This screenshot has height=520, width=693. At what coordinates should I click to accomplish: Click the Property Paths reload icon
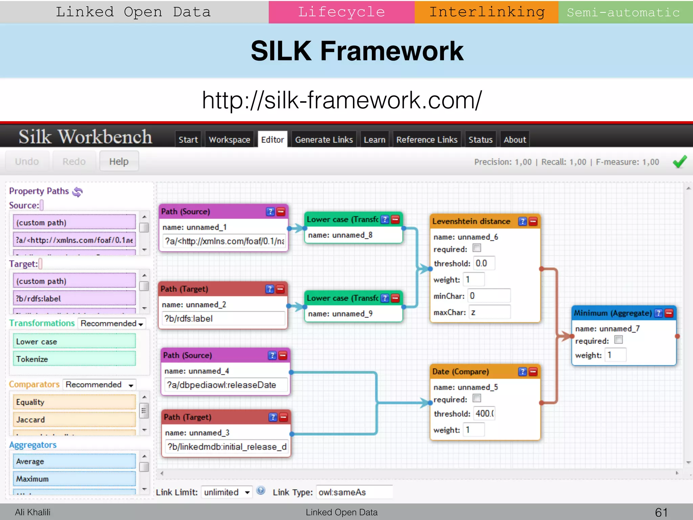[77, 192]
